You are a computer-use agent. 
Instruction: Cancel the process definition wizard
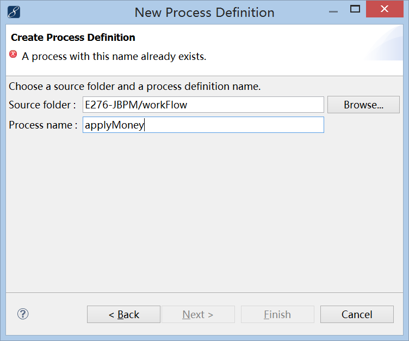point(357,314)
